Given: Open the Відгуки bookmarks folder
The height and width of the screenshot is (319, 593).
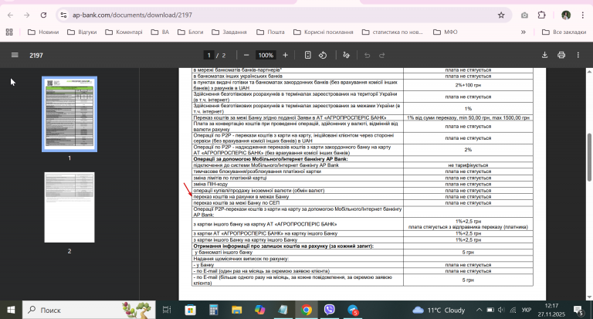Looking at the screenshot, I should pos(82,32).
